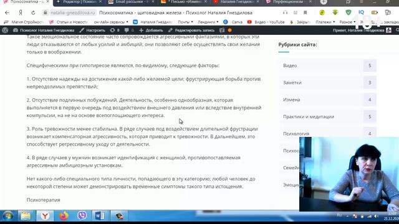Open Firefox from the taskbar

coord(64,216)
